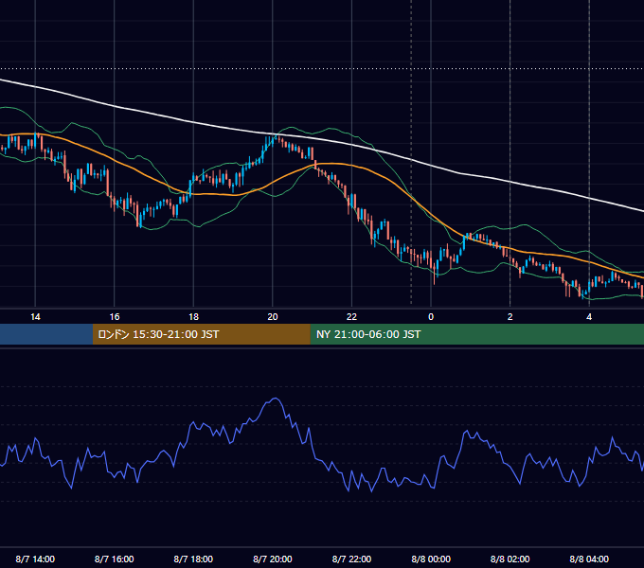644x568 pixels.
Task: Select the ロンドン 15:30-21:00 JST session bar
Action: (x=201, y=334)
